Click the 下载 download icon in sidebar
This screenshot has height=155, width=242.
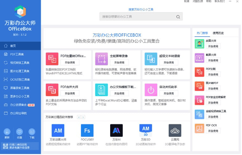pyautogui.click(x=32, y=132)
